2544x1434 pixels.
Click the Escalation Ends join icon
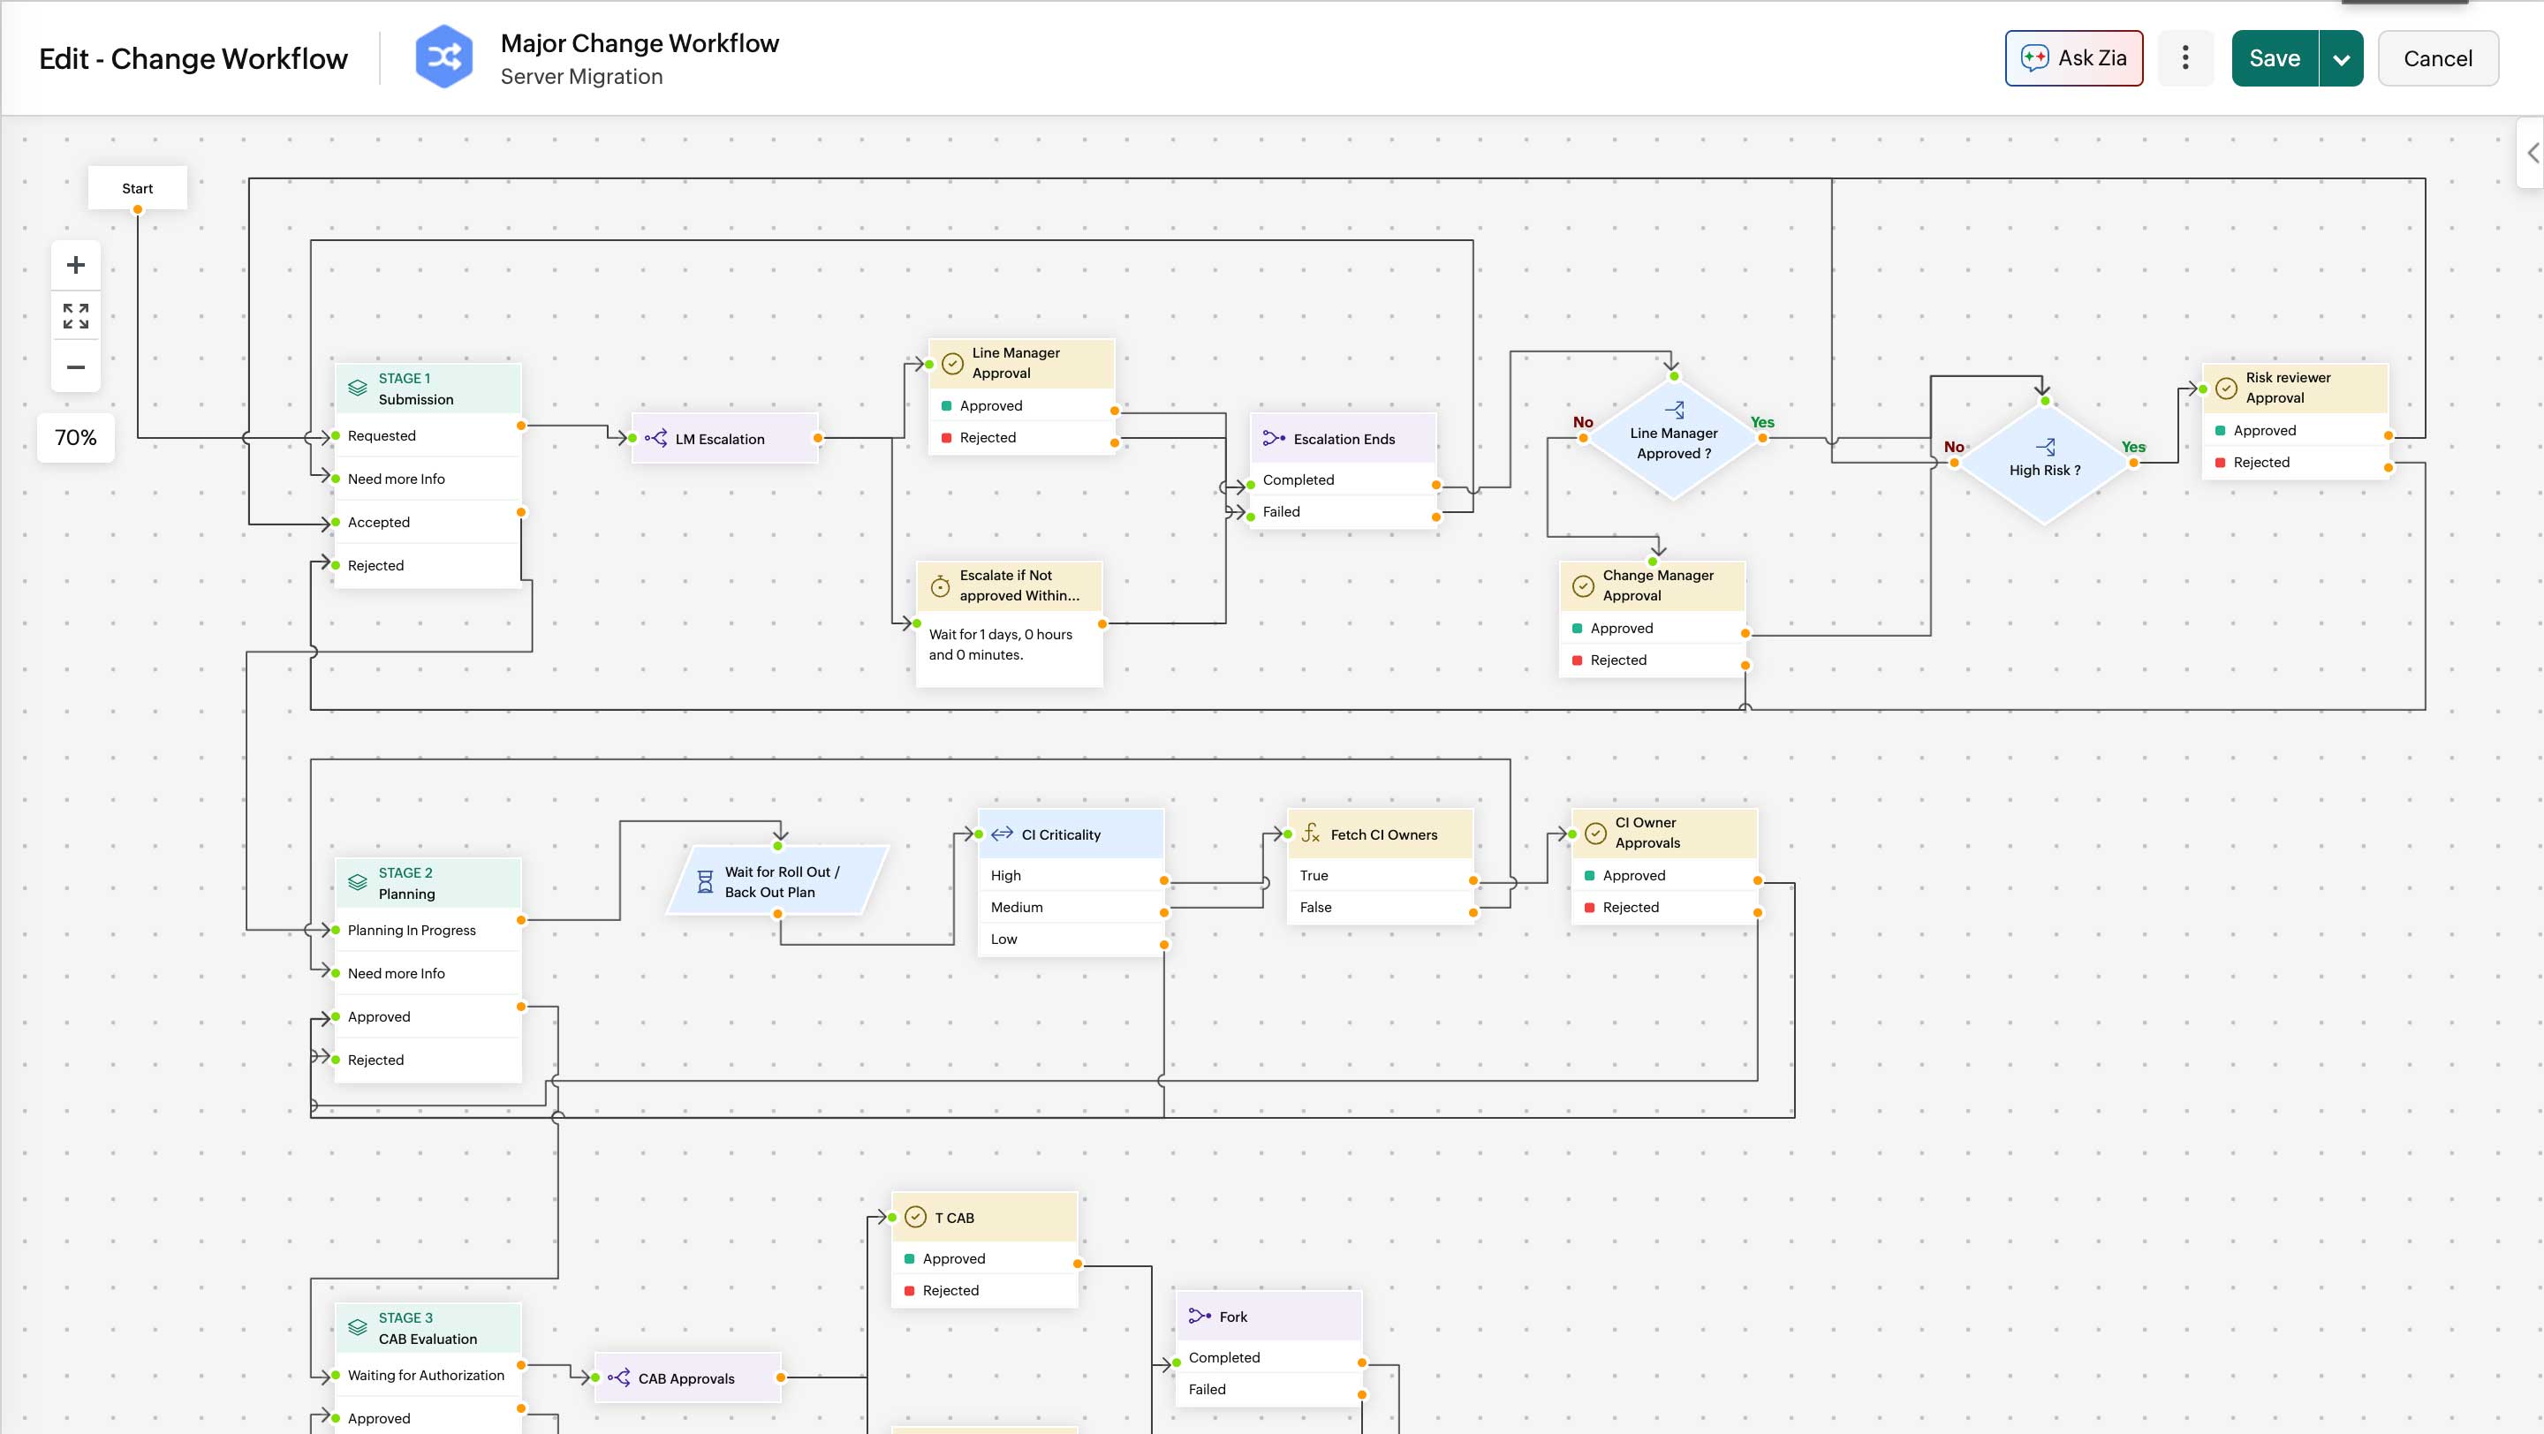(1274, 438)
